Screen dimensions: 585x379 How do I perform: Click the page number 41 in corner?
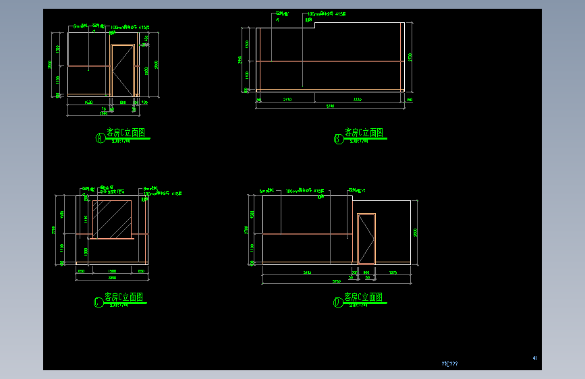534,358
